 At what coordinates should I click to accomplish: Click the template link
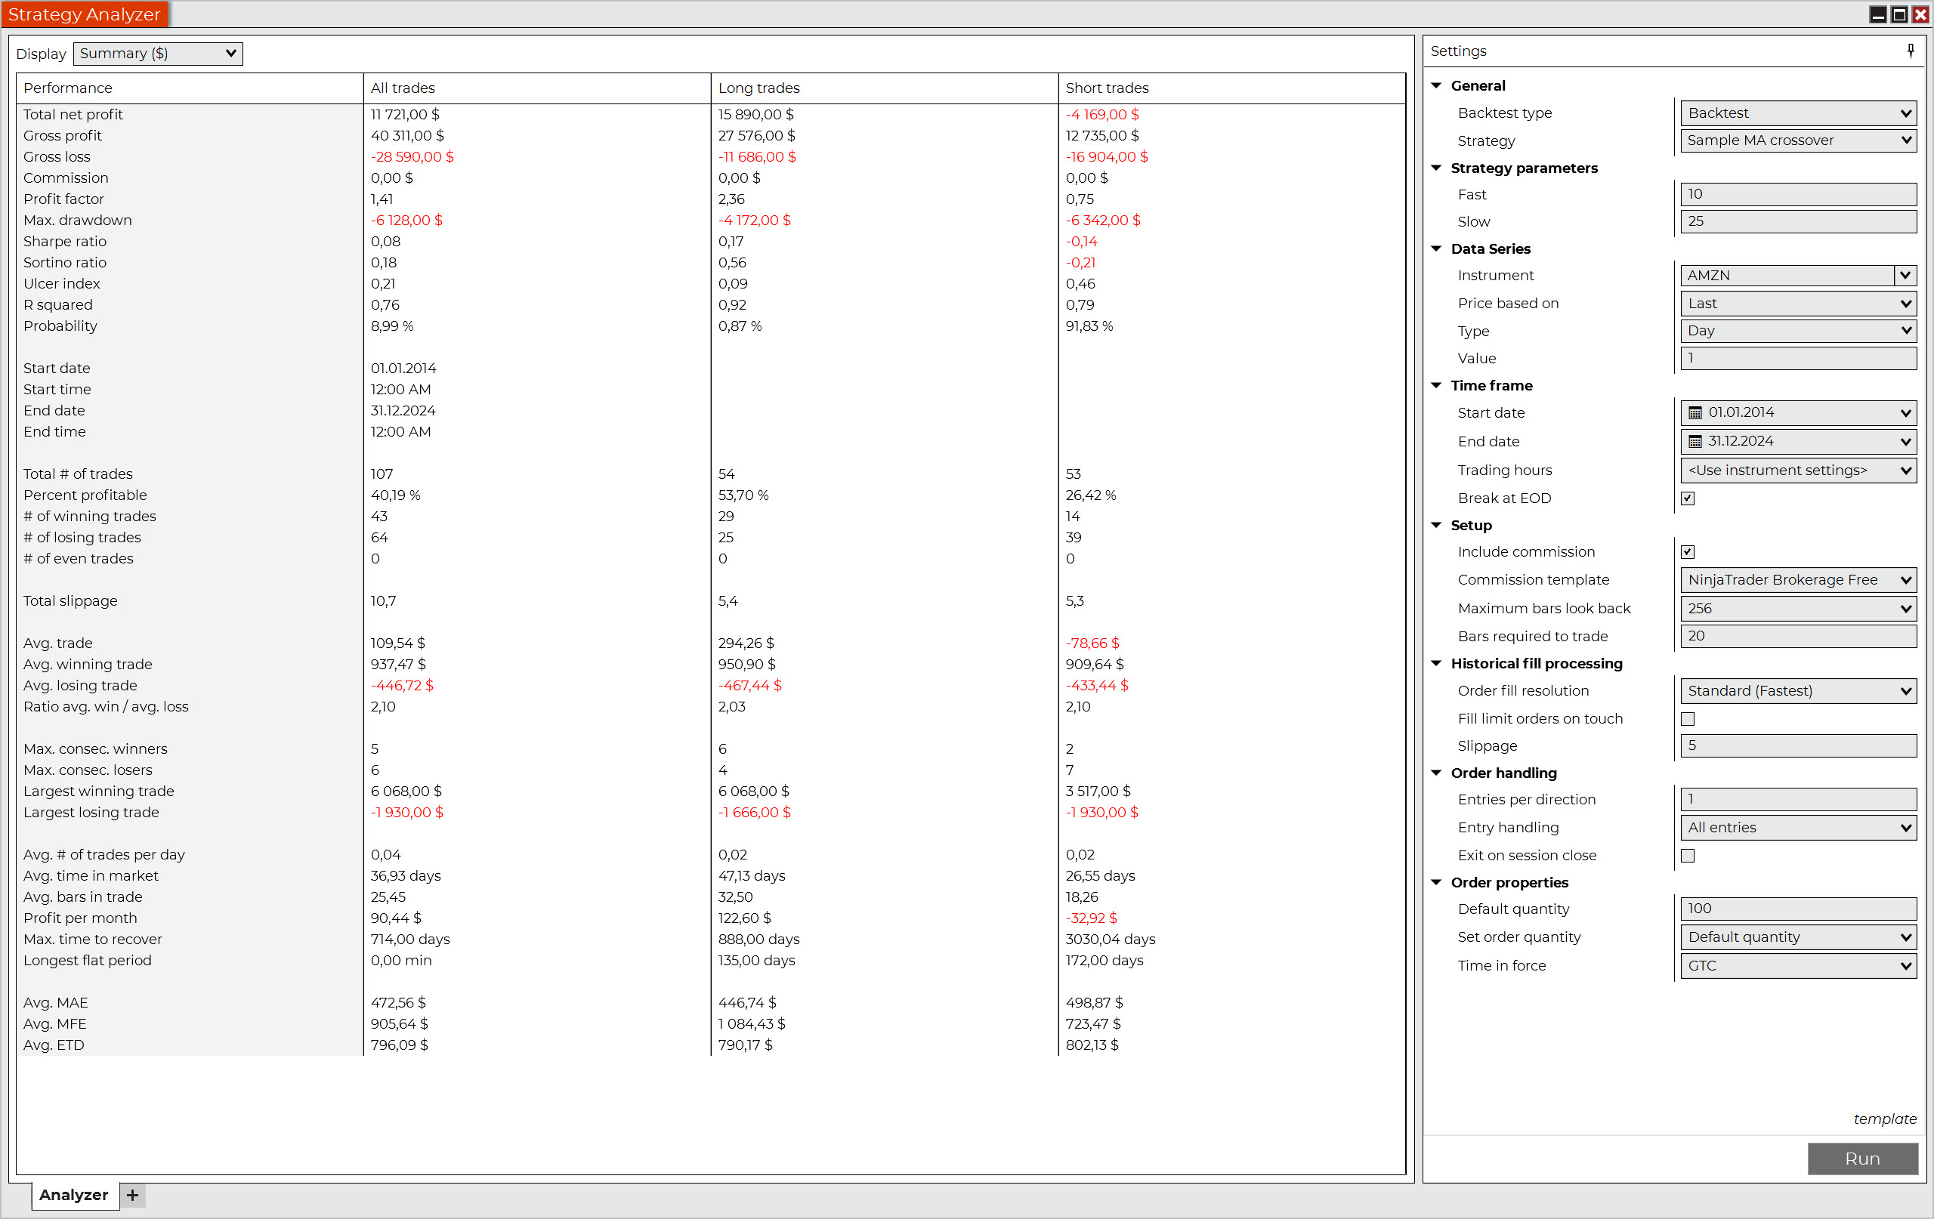point(1884,1119)
